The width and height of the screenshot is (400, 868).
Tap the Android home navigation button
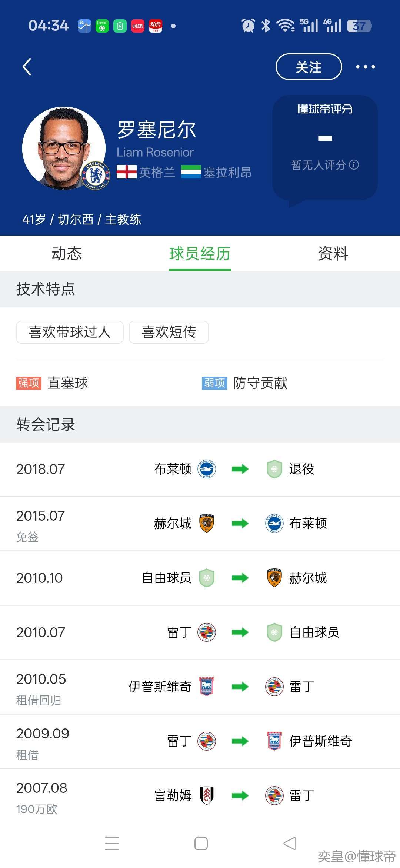tap(201, 844)
